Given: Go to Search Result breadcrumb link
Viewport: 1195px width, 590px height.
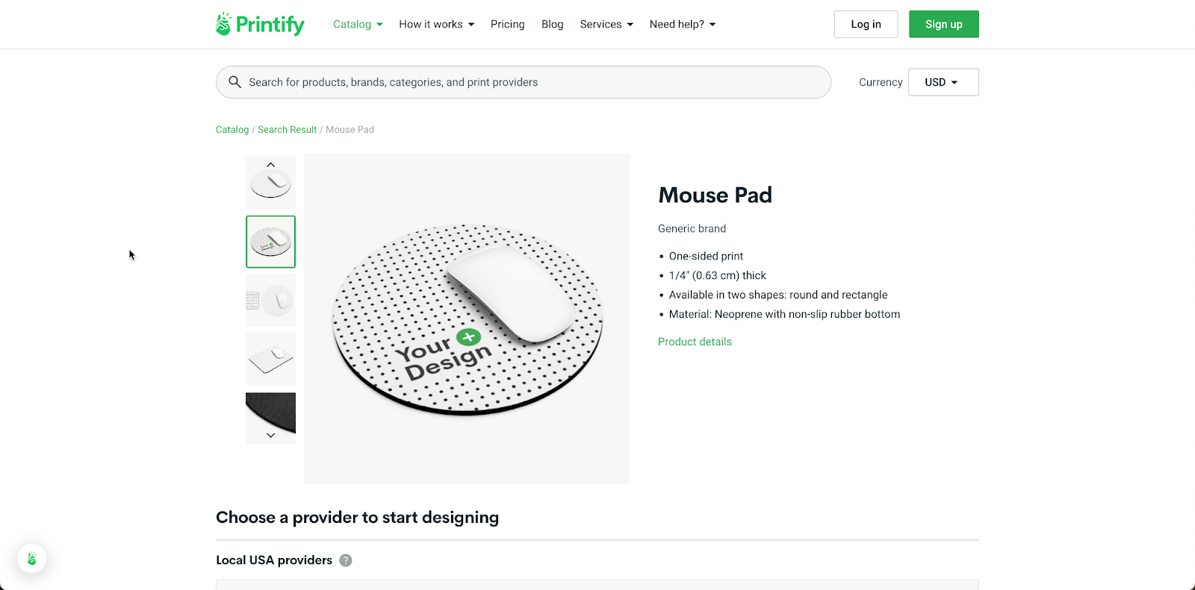Looking at the screenshot, I should (x=288, y=130).
